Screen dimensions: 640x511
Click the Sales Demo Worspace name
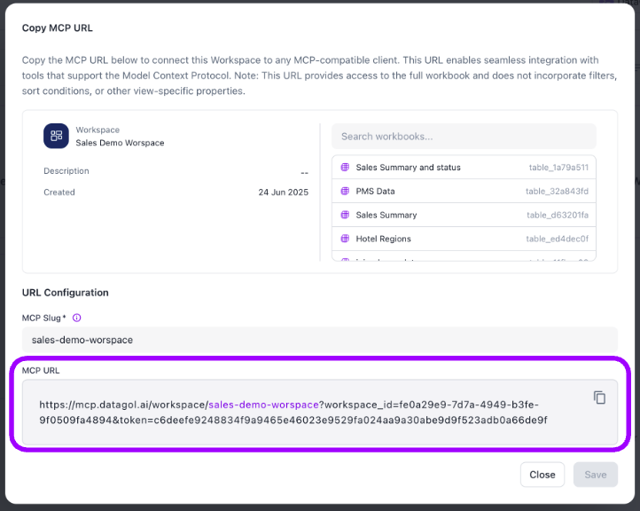click(120, 143)
